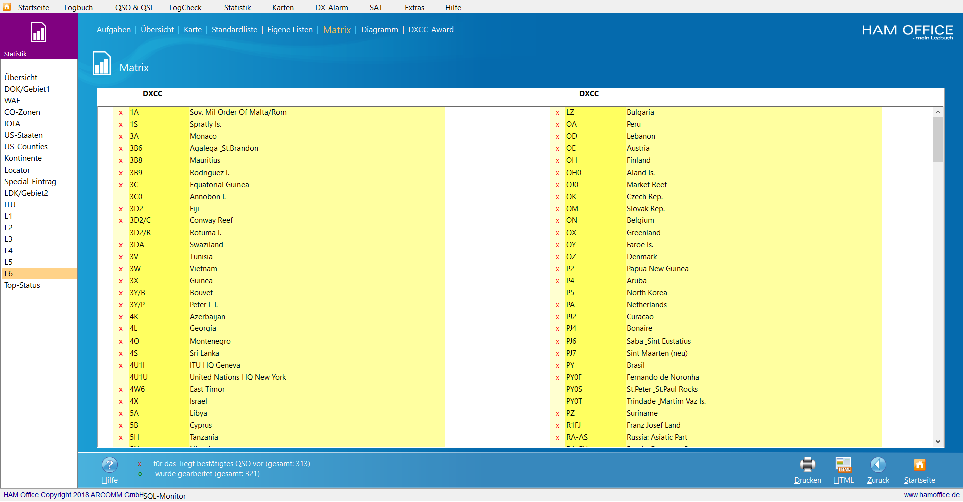
Task: Switch to the Diagramm tab
Action: 379,30
